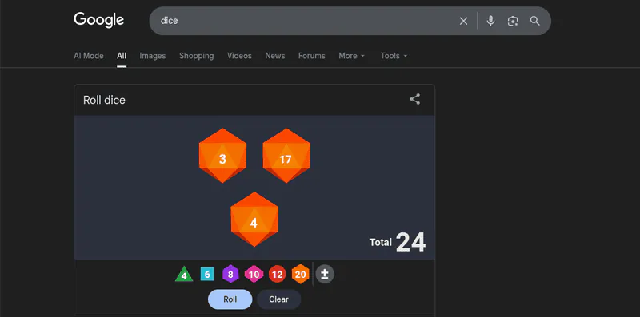Share the Roll dice widget
The height and width of the screenshot is (317, 640).
414,99
